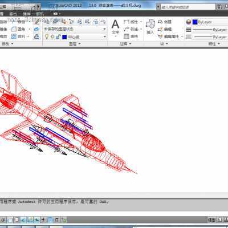Click the Layer Isolate icon
This screenshot has width=228, height=228.
pos(80,22)
